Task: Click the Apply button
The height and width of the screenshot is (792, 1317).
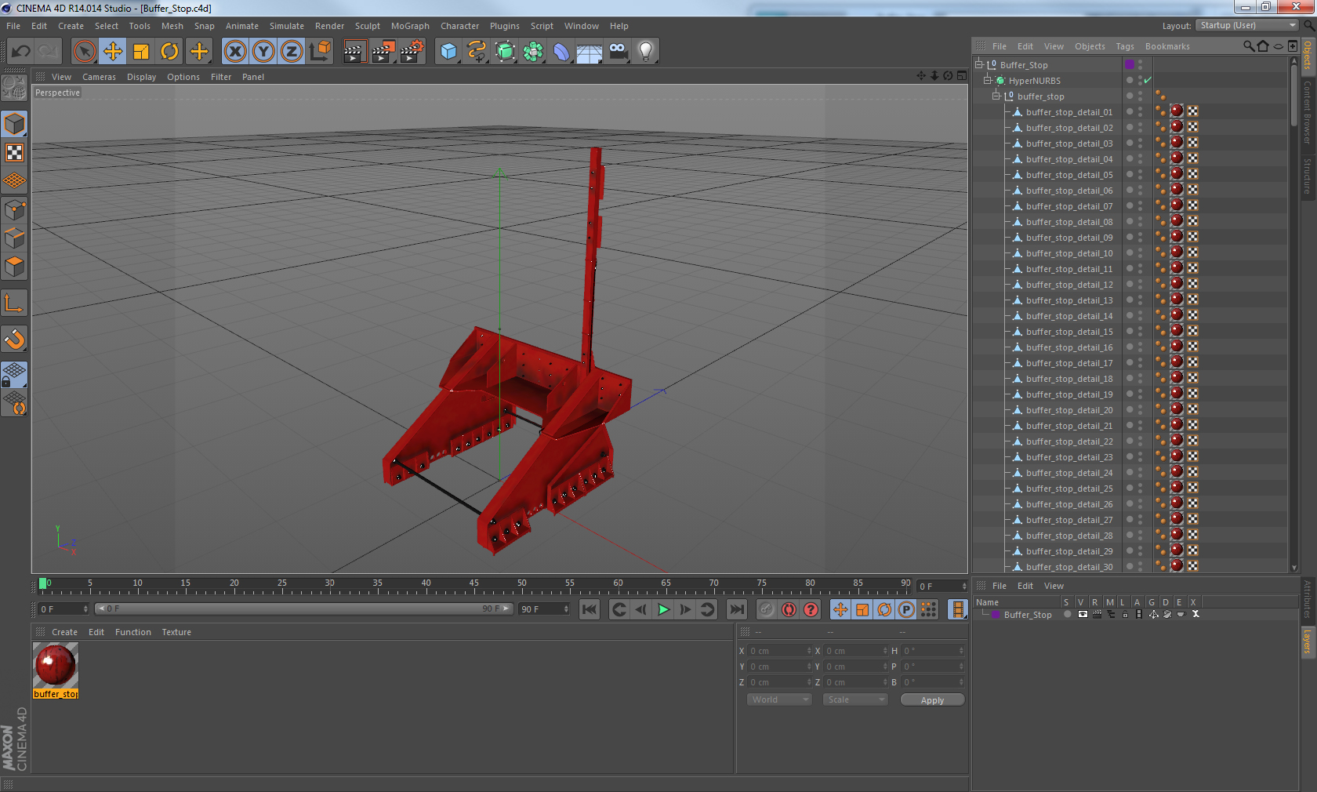Action: tap(932, 699)
